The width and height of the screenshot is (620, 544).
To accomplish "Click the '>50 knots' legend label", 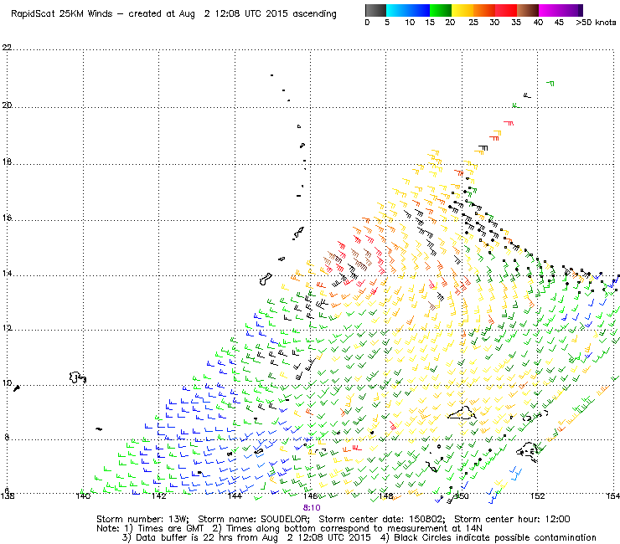I will [596, 23].
